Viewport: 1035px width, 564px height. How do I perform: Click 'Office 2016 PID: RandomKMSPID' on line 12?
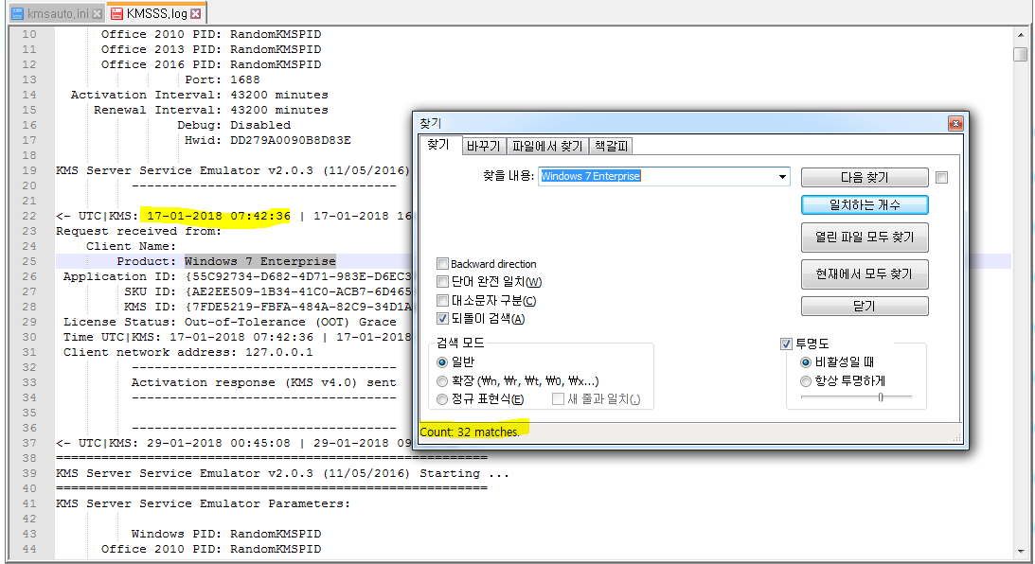[x=211, y=64]
